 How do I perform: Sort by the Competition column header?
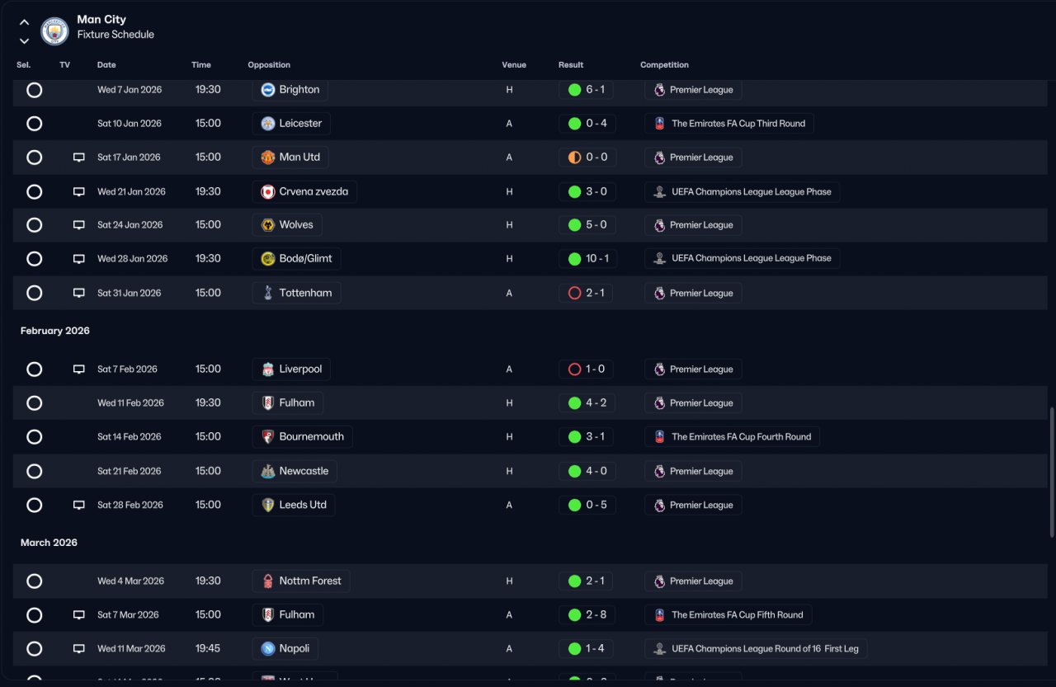[x=664, y=65]
